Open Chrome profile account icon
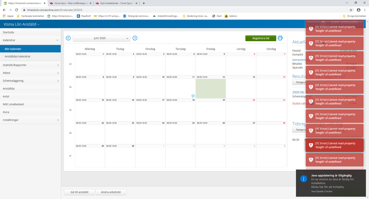 click(x=358, y=10)
